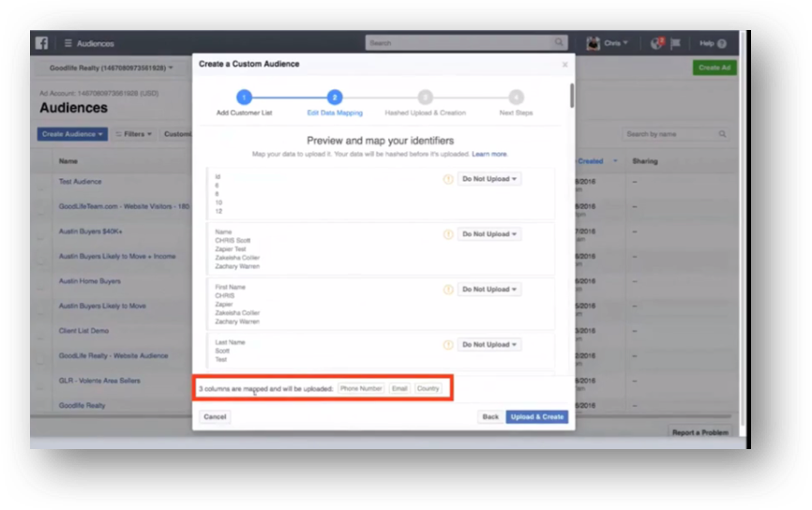This screenshot has width=812, height=510.
Task: Click the flag pages icon in top bar
Action: (x=675, y=43)
